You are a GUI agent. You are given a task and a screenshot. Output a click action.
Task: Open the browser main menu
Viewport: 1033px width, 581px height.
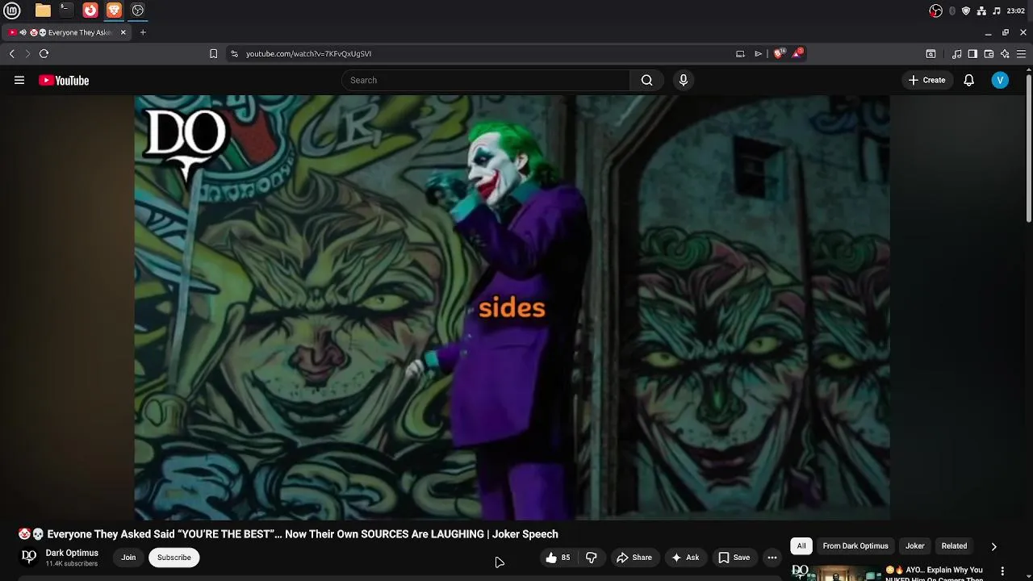coord(1021,54)
